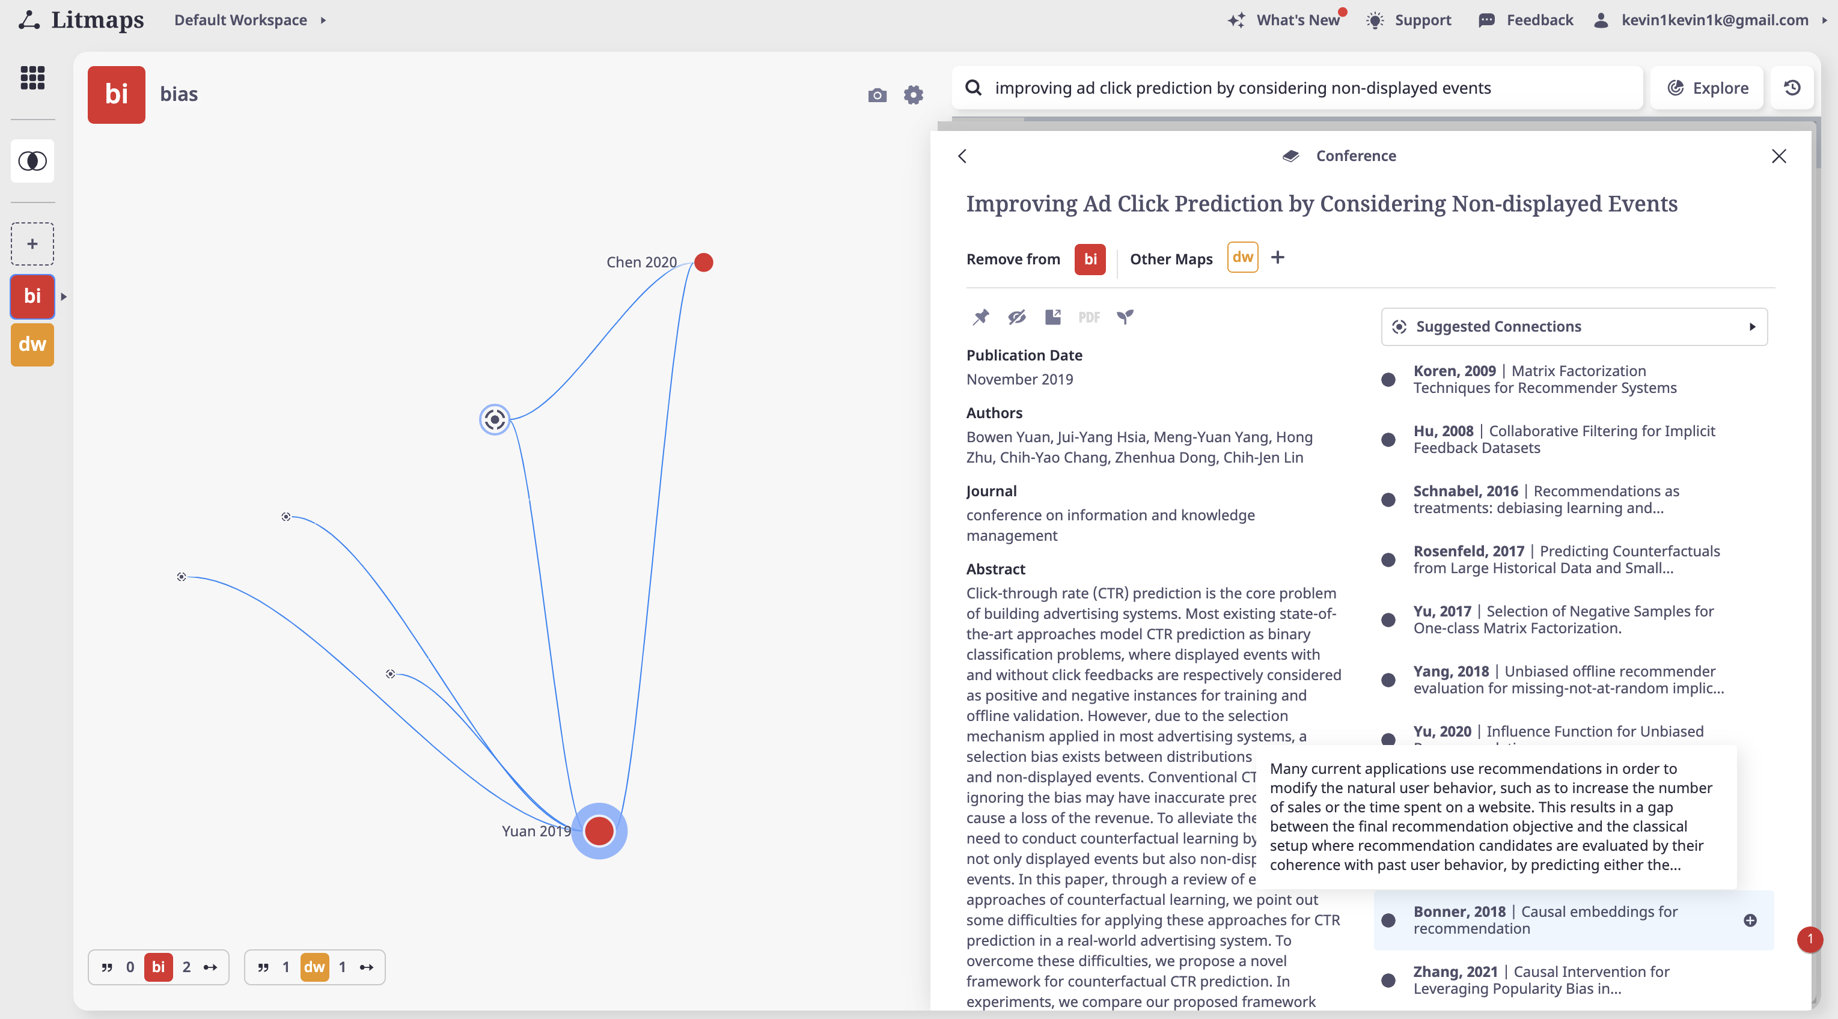
Task: Click the large 'bi' map badge beside bias
Action: pyautogui.click(x=116, y=95)
